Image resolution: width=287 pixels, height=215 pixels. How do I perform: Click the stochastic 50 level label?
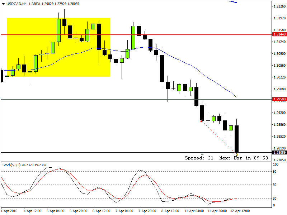274,185
